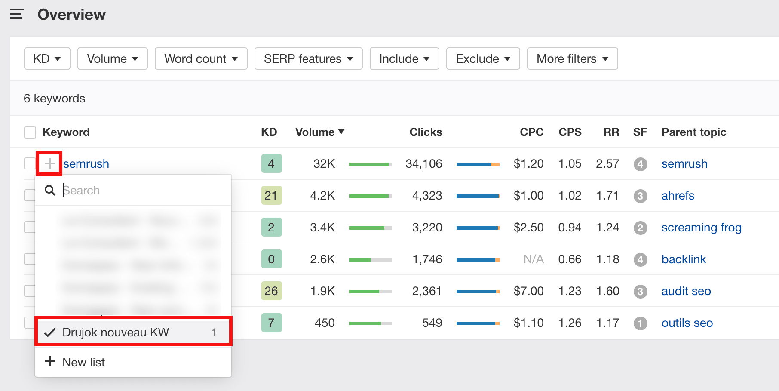Open the semrush parent topic link
The width and height of the screenshot is (779, 391).
(x=684, y=164)
